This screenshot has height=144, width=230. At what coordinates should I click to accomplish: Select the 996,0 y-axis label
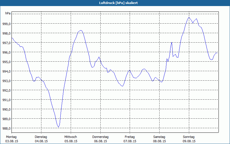pyautogui.click(x=6, y=52)
